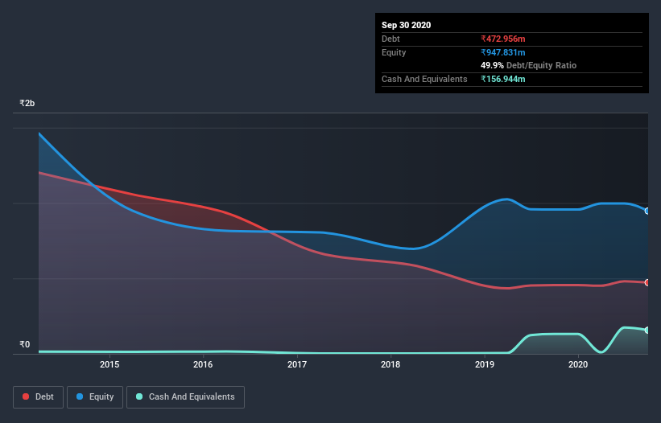This screenshot has width=661, height=423.
Task: Toggle the Debt series legend button
Action: [38, 397]
